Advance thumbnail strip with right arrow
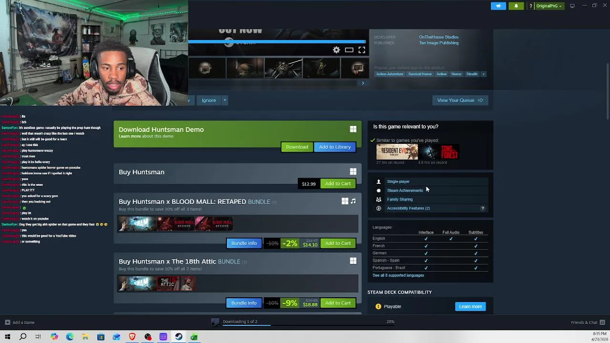 (363, 83)
